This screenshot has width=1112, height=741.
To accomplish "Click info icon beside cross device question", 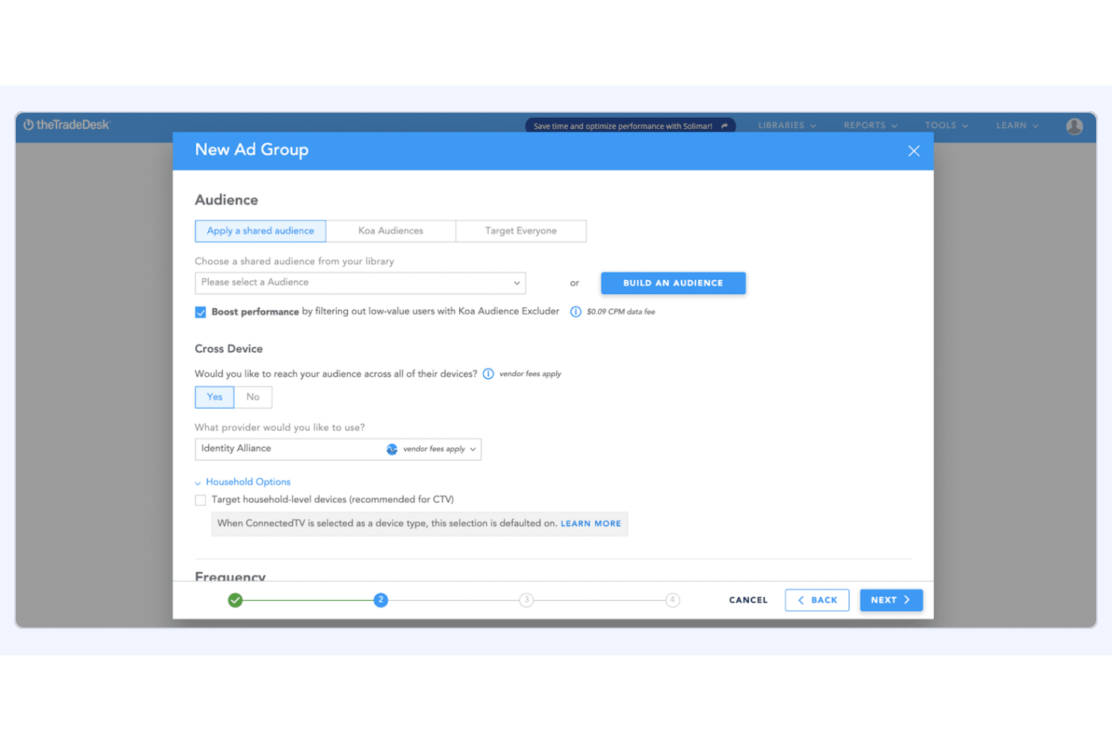I will click(488, 374).
